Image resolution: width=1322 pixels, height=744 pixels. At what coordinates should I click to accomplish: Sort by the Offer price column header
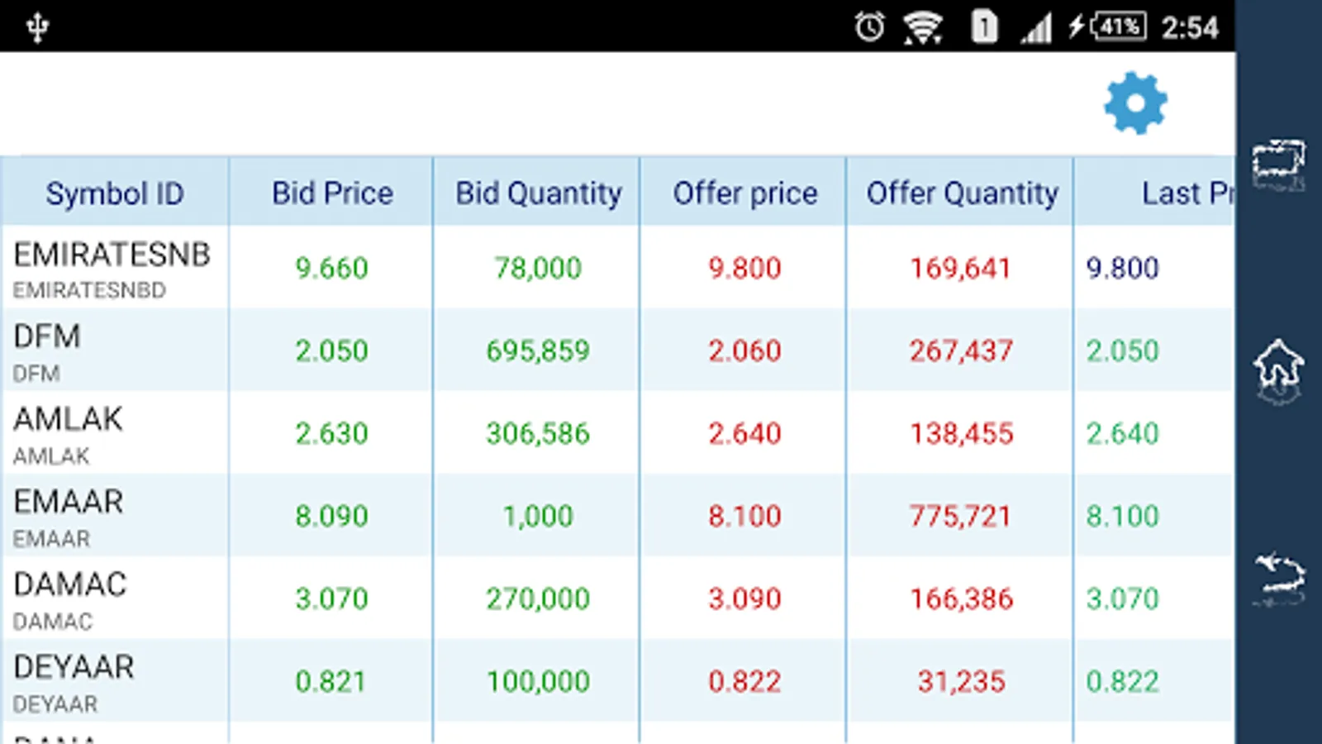coord(744,193)
